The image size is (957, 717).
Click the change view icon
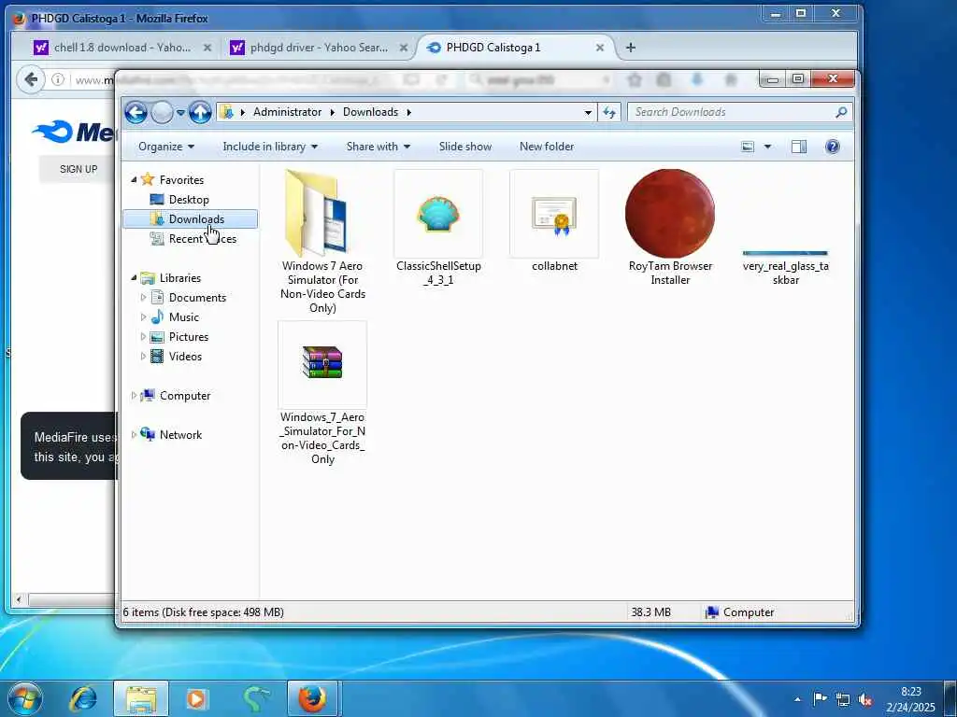coord(748,147)
